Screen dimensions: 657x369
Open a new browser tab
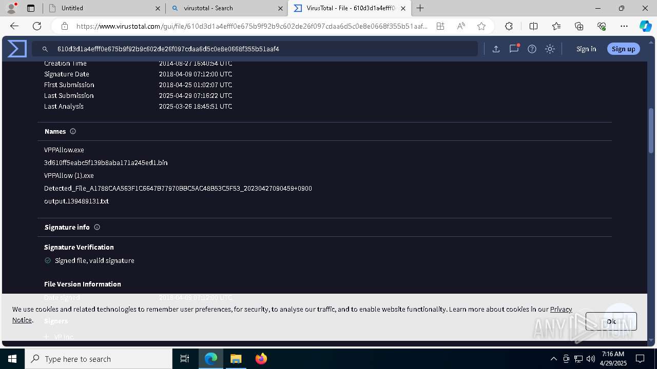[420, 8]
